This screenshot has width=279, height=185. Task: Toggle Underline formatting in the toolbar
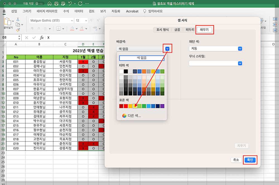click(45, 28)
